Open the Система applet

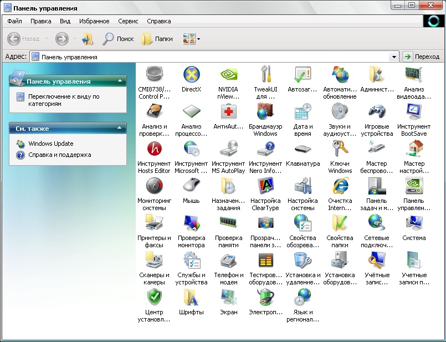coord(414,228)
